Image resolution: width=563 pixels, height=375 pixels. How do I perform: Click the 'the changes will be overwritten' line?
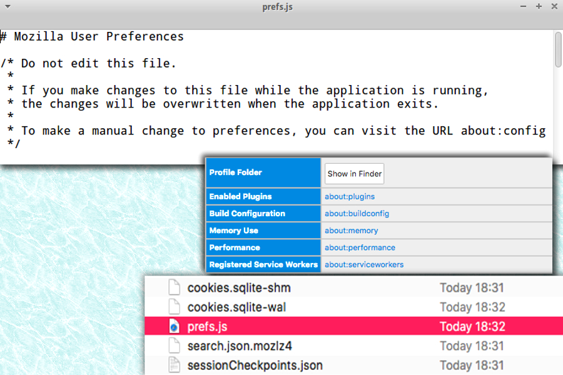coord(223,104)
